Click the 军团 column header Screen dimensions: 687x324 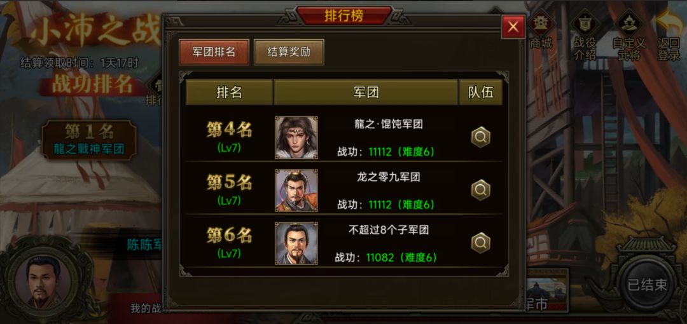click(366, 92)
